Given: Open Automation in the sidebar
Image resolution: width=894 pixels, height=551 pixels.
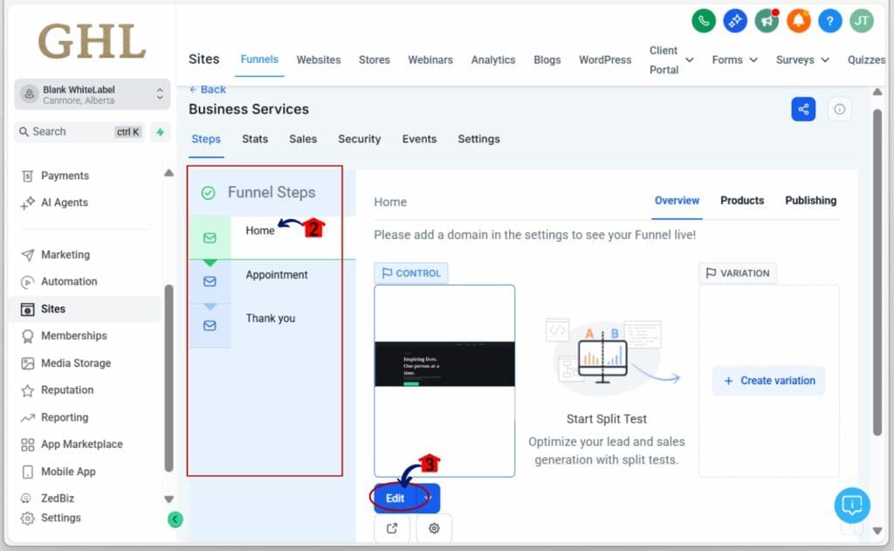Looking at the screenshot, I should (x=68, y=281).
